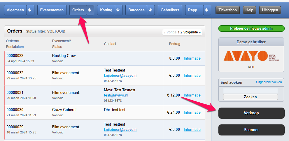Expand the Korting dropdown arrow
289x141 pixels.
[x=119, y=10]
